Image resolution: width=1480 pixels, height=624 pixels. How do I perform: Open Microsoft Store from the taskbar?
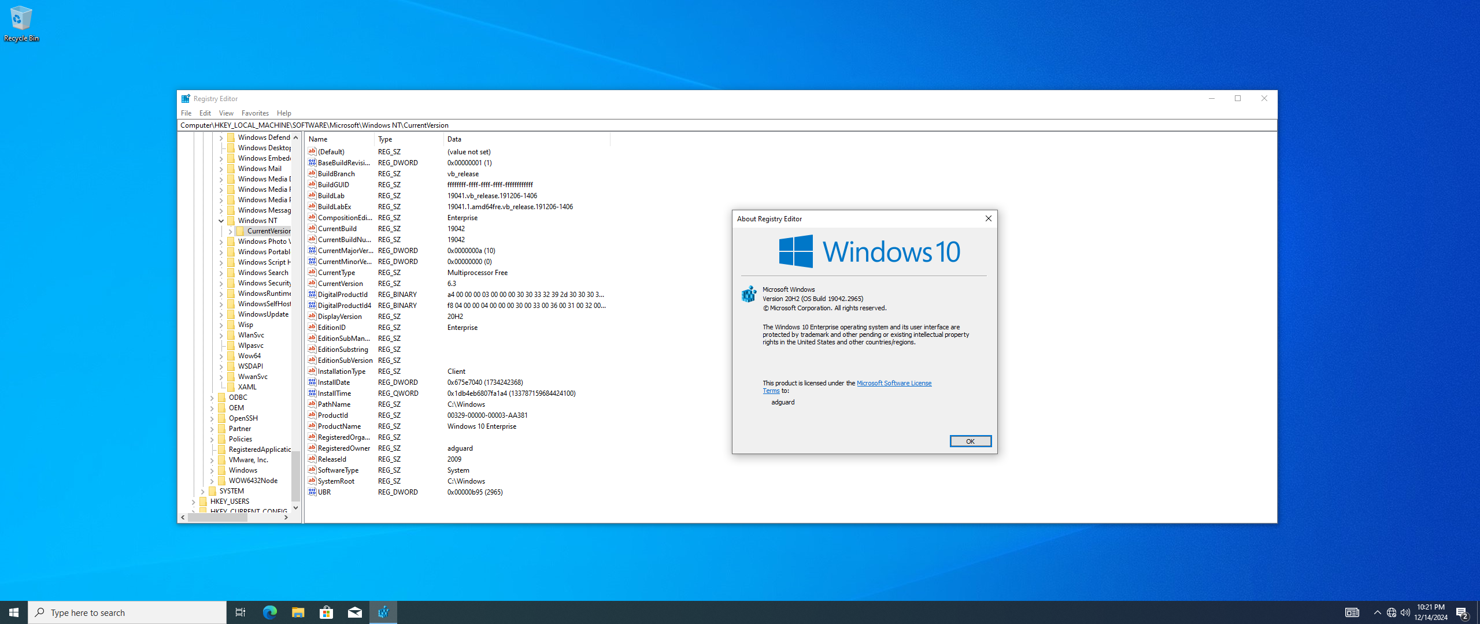pos(326,612)
